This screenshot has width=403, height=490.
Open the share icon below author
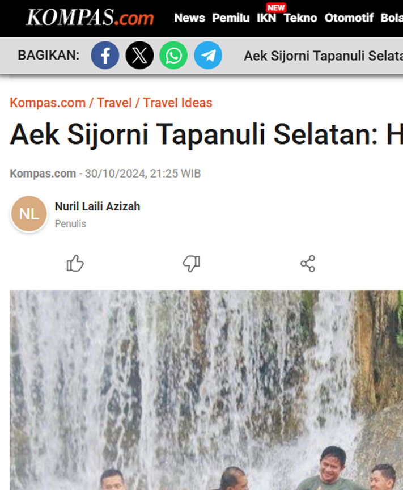click(308, 264)
